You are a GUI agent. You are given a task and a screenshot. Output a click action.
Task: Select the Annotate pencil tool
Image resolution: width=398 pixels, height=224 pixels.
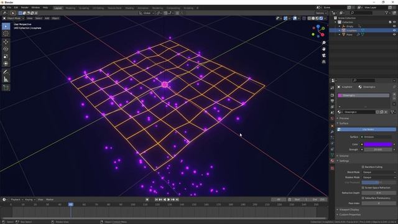click(x=6, y=72)
